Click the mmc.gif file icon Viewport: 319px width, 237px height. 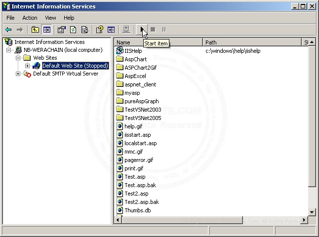[x=120, y=152]
